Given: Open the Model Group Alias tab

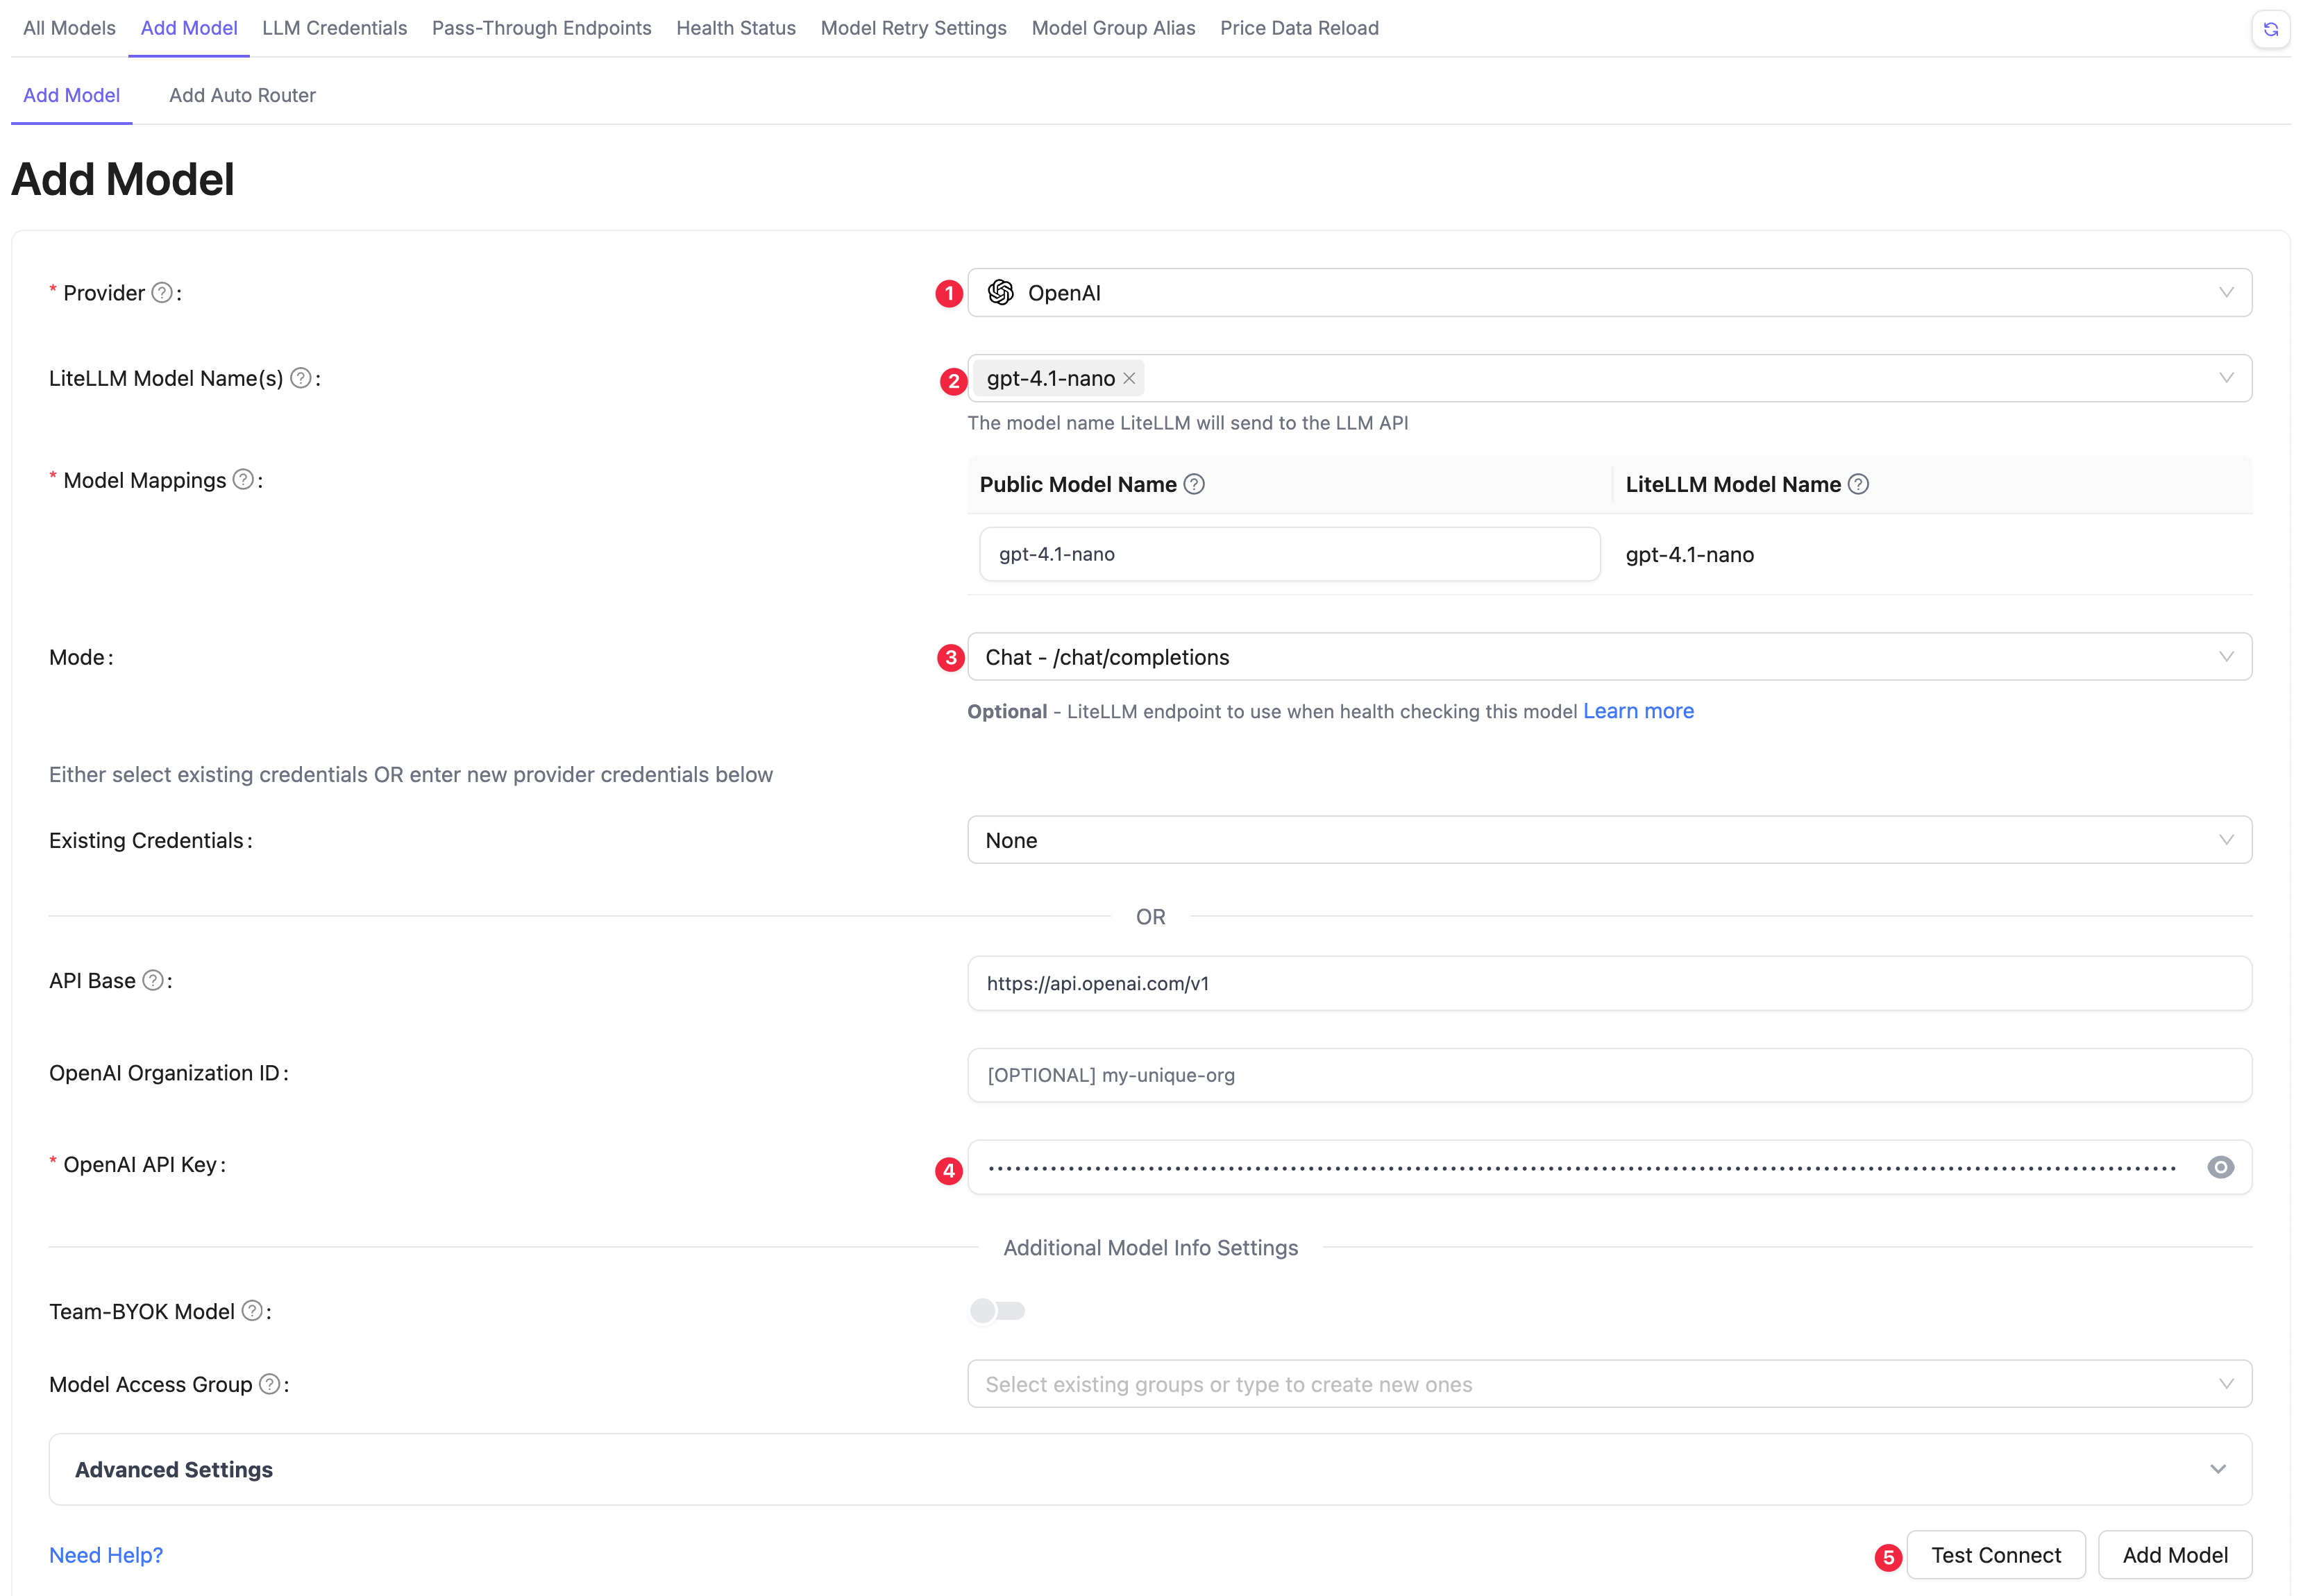Looking at the screenshot, I should click(1113, 28).
